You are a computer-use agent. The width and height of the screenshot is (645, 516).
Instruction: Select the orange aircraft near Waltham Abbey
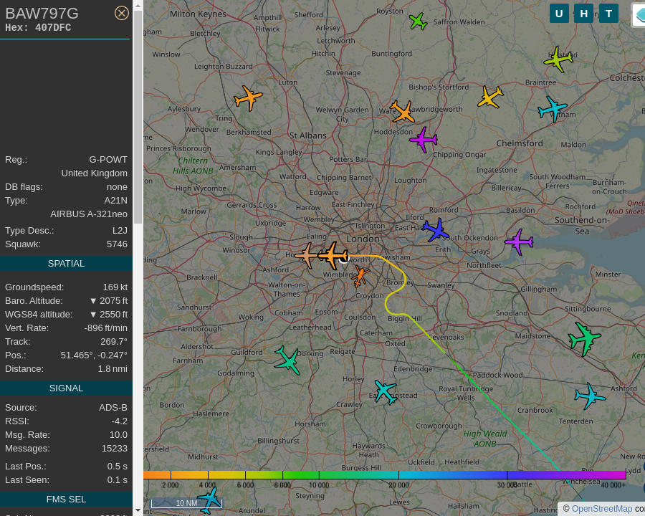403,113
